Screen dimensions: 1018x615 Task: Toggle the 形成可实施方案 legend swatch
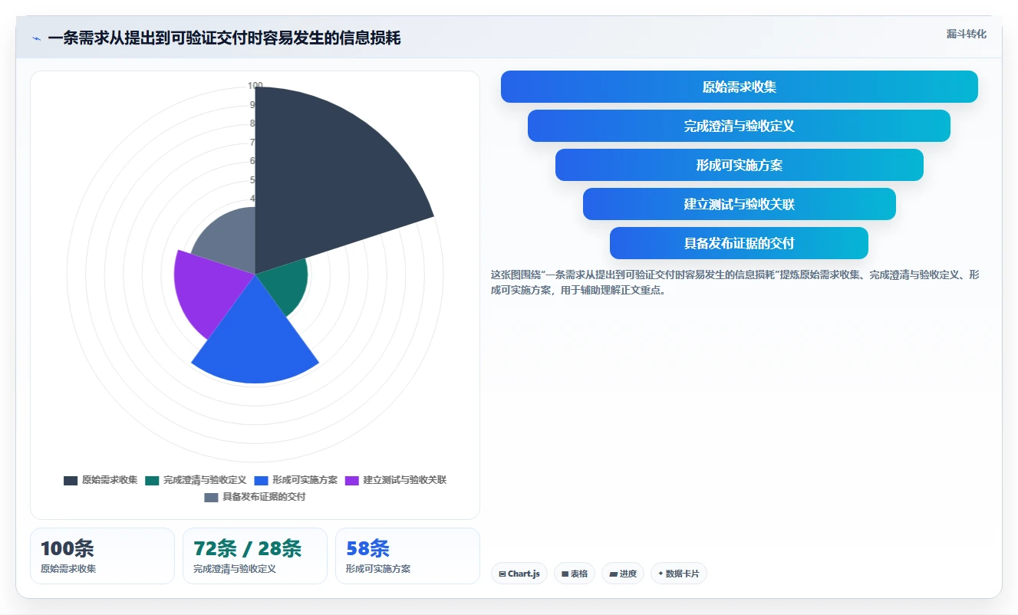[261, 481]
